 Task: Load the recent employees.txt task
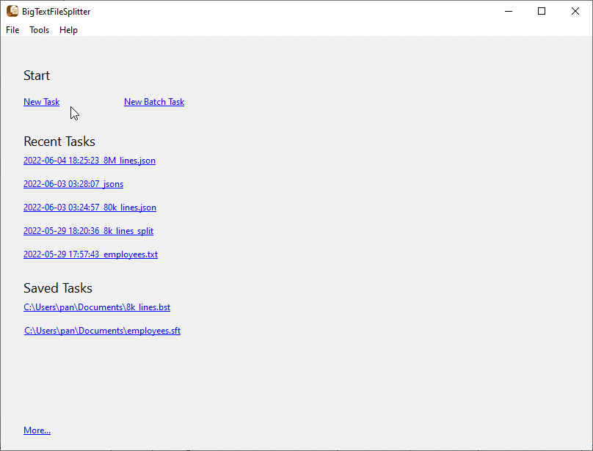pos(90,254)
